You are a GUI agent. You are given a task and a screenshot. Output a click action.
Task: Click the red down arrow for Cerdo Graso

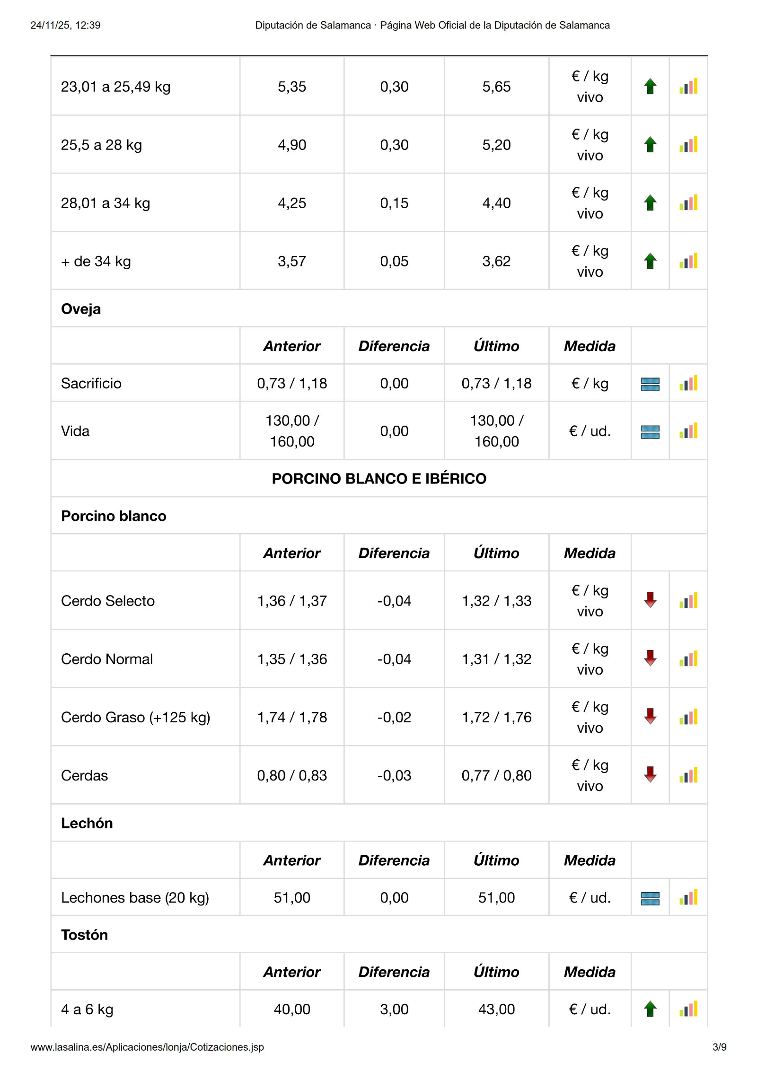click(x=650, y=717)
